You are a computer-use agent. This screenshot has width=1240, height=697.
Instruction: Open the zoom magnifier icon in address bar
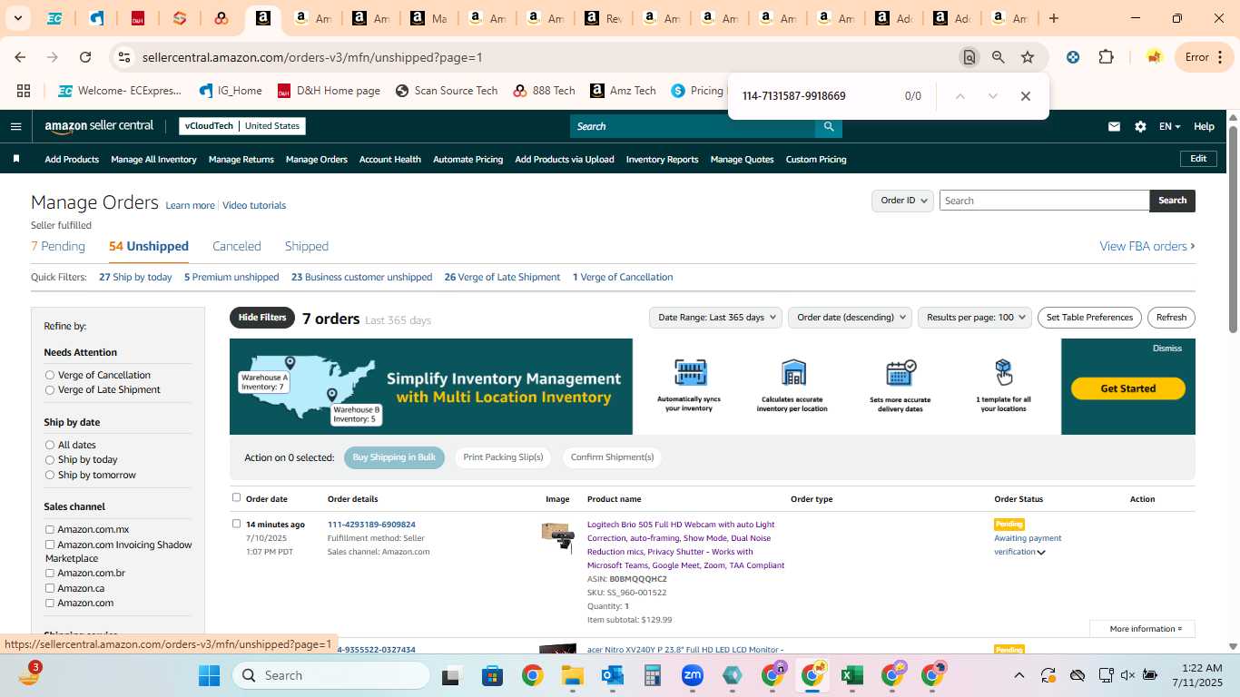click(x=998, y=57)
